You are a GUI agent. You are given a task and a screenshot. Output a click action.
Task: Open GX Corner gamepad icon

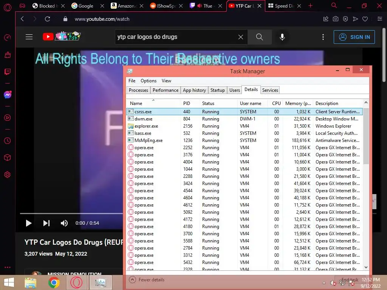point(22,6)
